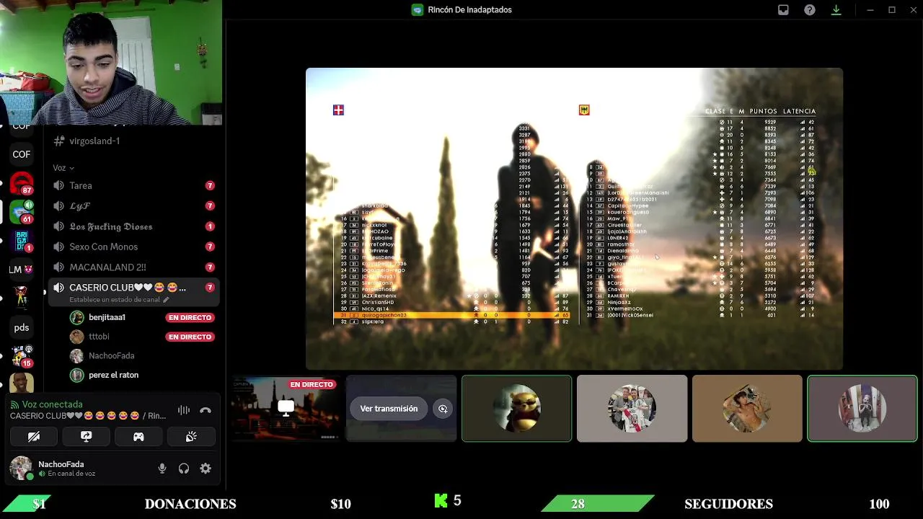This screenshot has height=519, width=923.
Task: Open the soundboard button
Action: click(x=191, y=436)
